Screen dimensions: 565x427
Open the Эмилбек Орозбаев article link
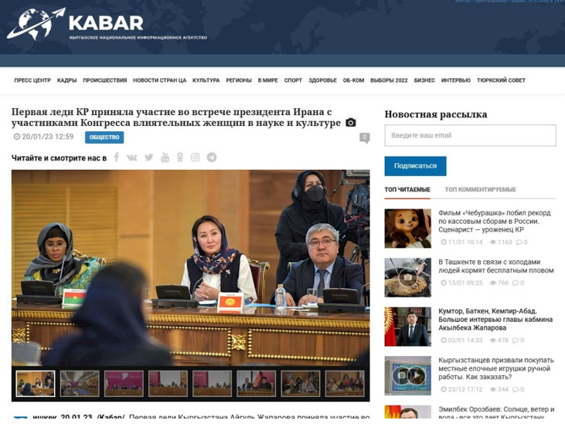496,412
